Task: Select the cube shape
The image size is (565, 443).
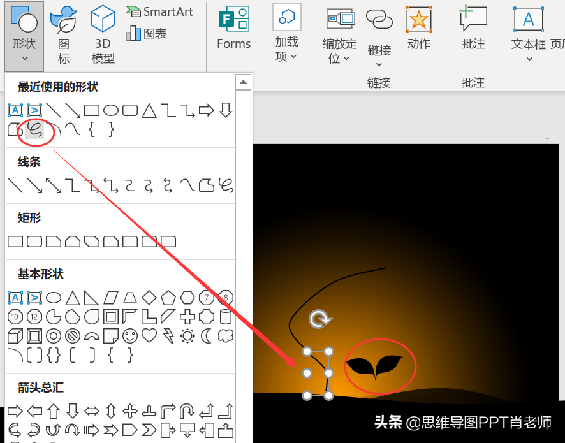Action: click(x=15, y=336)
